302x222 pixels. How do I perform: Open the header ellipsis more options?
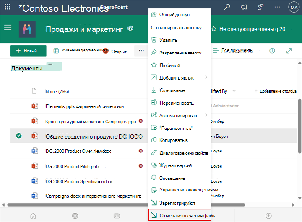tap(277, 7)
